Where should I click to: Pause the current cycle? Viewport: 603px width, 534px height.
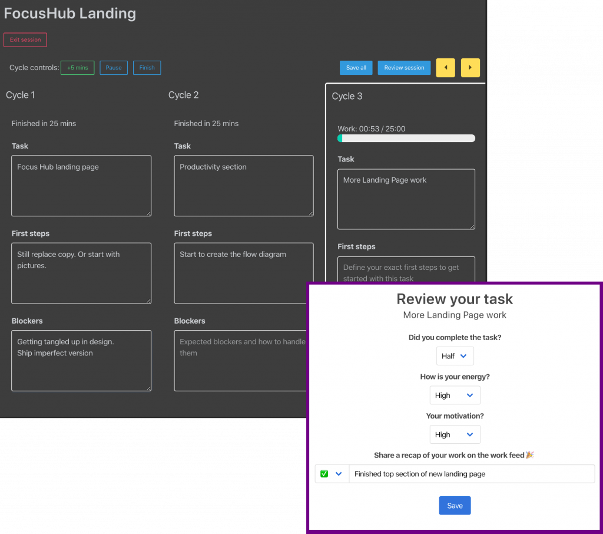coord(114,68)
